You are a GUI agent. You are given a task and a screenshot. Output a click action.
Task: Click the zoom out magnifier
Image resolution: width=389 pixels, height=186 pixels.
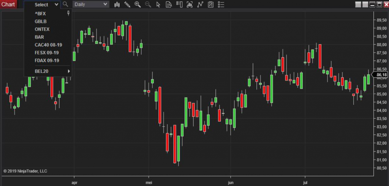pyautogui.click(x=148, y=5)
